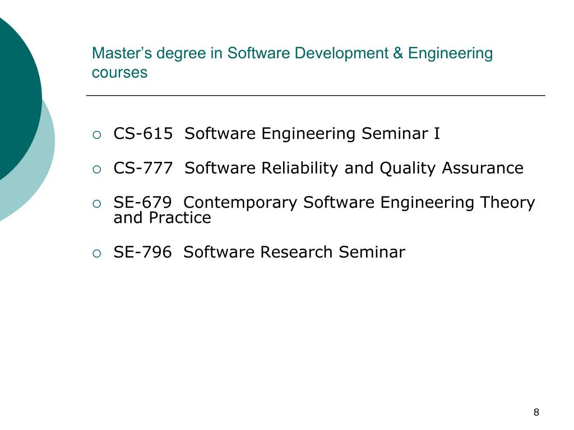The width and height of the screenshot is (574, 430).
Task: Click the words 'Quality Assurance'
Action: point(451,168)
